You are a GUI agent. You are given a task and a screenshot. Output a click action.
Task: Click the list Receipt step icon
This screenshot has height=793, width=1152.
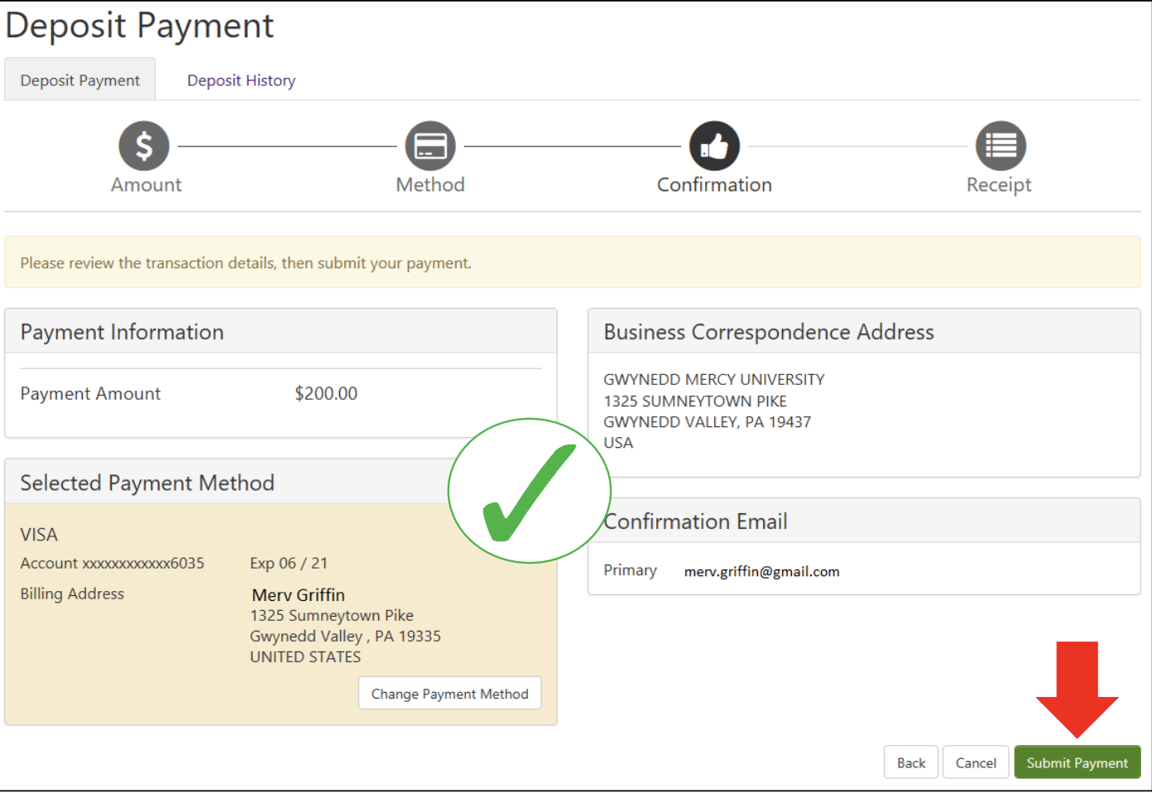click(x=1001, y=147)
